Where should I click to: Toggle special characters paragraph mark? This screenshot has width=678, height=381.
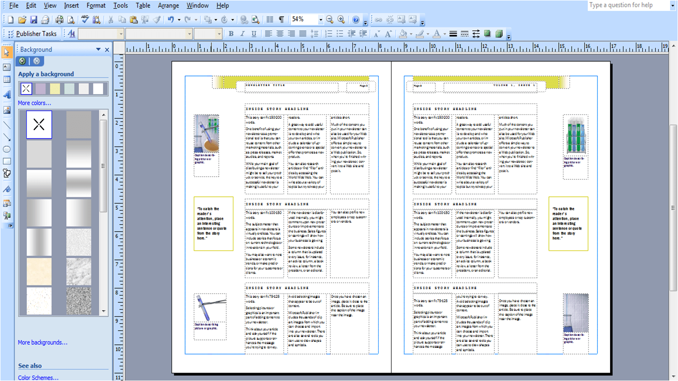pos(281,20)
